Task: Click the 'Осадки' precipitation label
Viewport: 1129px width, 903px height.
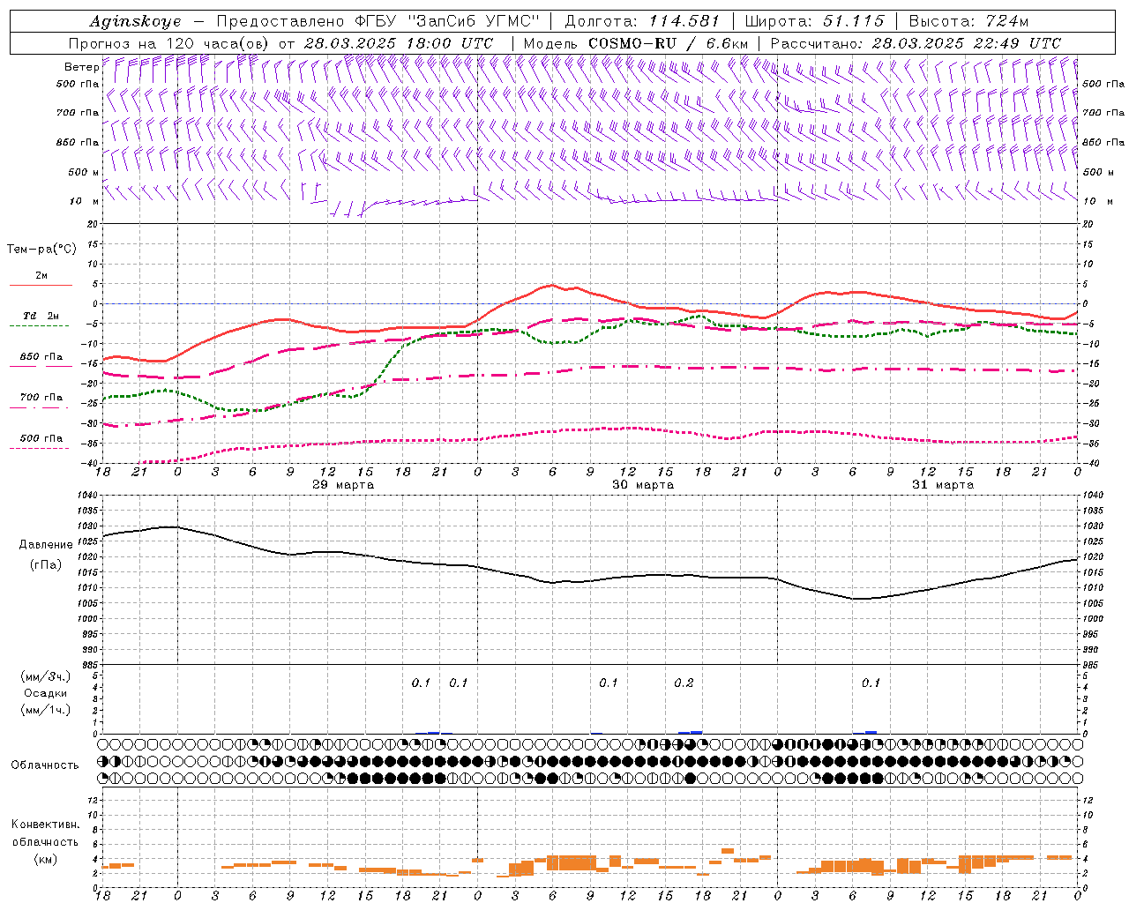Action: 46,693
